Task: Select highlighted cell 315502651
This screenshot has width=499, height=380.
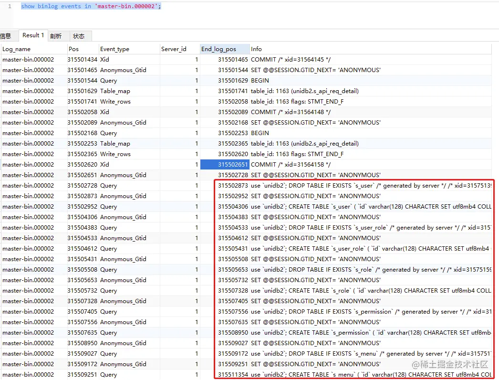Action: click(x=225, y=165)
